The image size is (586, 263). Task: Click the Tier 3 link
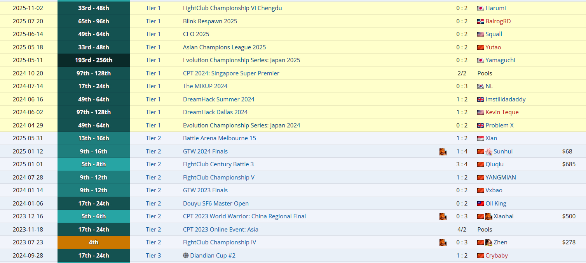pos(153,256)
